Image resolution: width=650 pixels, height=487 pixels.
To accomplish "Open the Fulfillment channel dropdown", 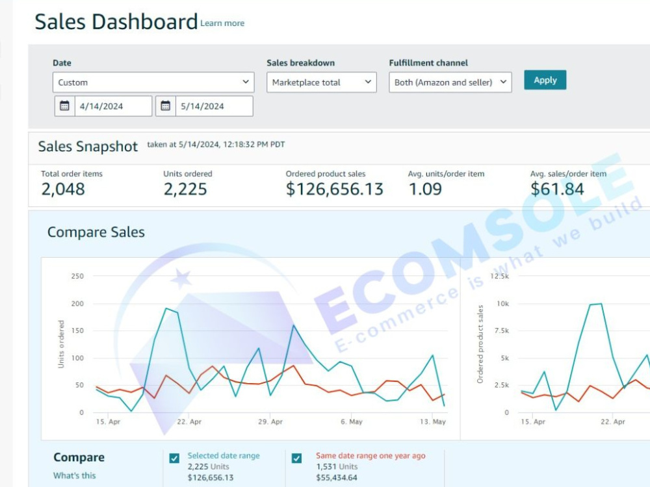I will (x=450, y=82).
